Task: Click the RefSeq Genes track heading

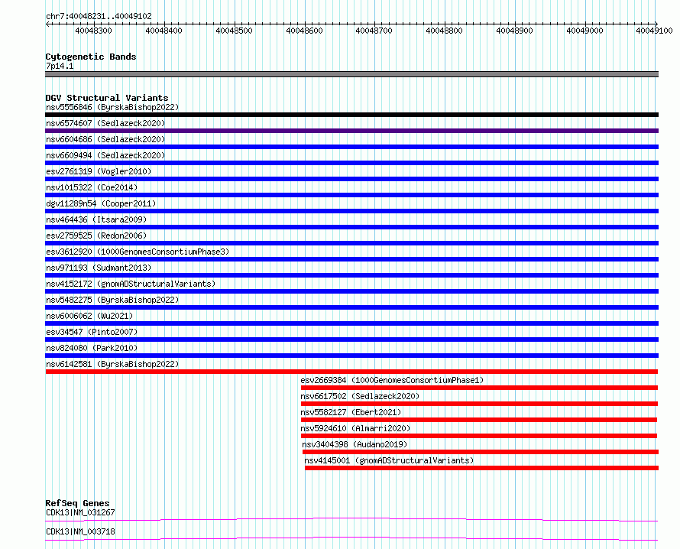Action: (x=77, y=503)
